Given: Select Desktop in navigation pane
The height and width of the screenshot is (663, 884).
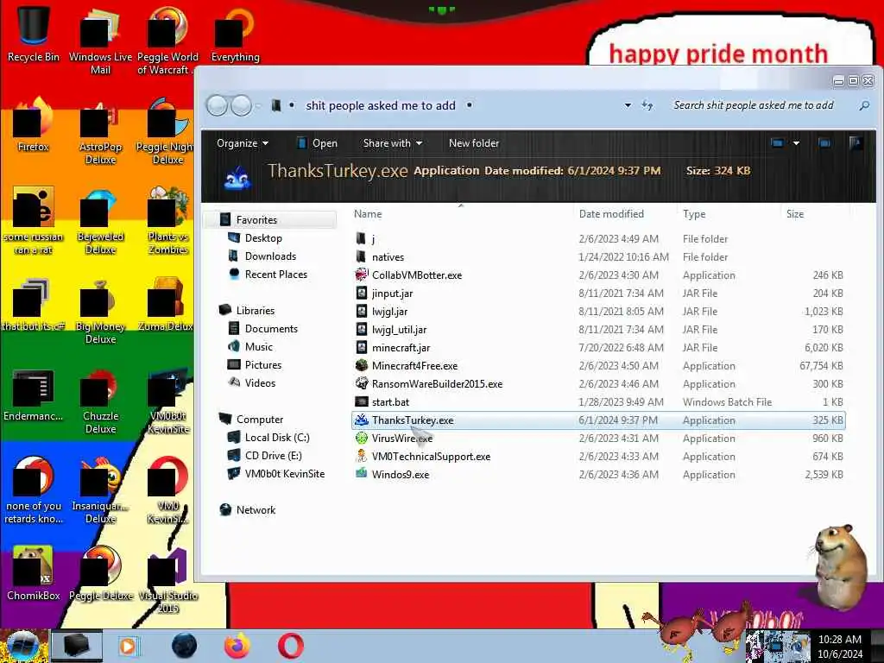Looking at the screenshot, I should tap(263, 238).
